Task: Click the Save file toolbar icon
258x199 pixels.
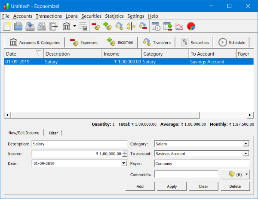Action: pos(30,27)
